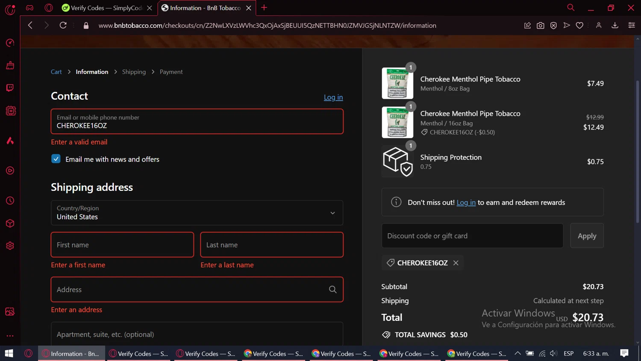The width and height of the screenshot is (641, 361).
Task: Click the Information breadcrumb step
Action: [92, 72]
